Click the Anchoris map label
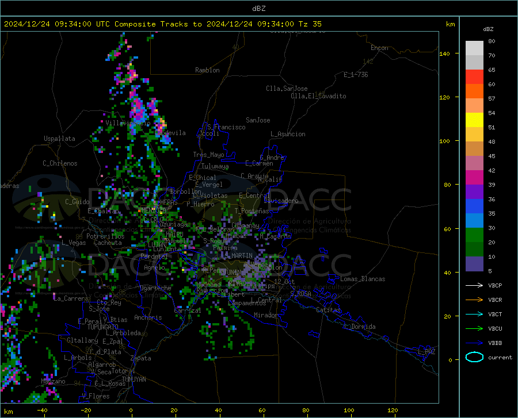The image size is (518, 418). click(x=148, y=317)
